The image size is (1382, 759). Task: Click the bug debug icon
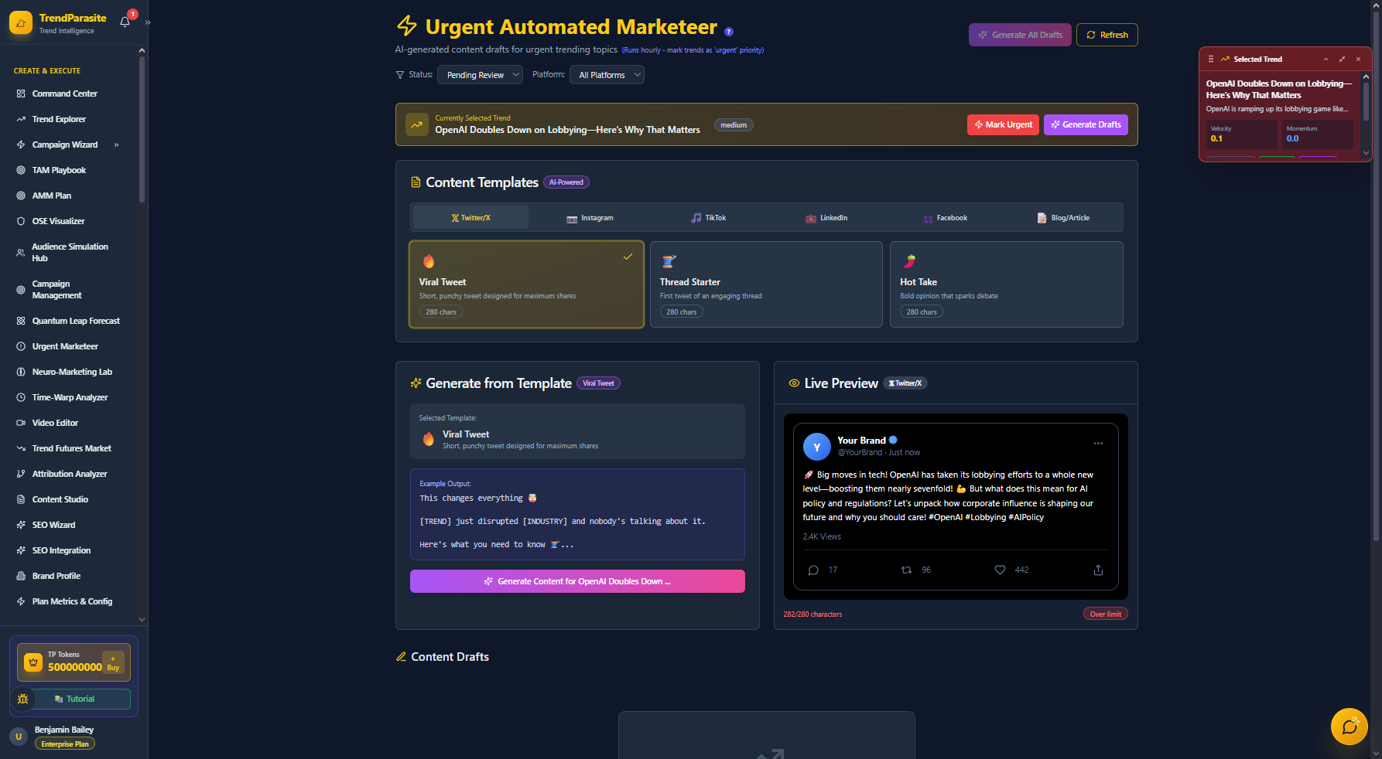(x=22, y=699)
